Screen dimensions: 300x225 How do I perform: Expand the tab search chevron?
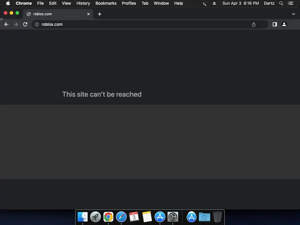[x=294, y=14]
